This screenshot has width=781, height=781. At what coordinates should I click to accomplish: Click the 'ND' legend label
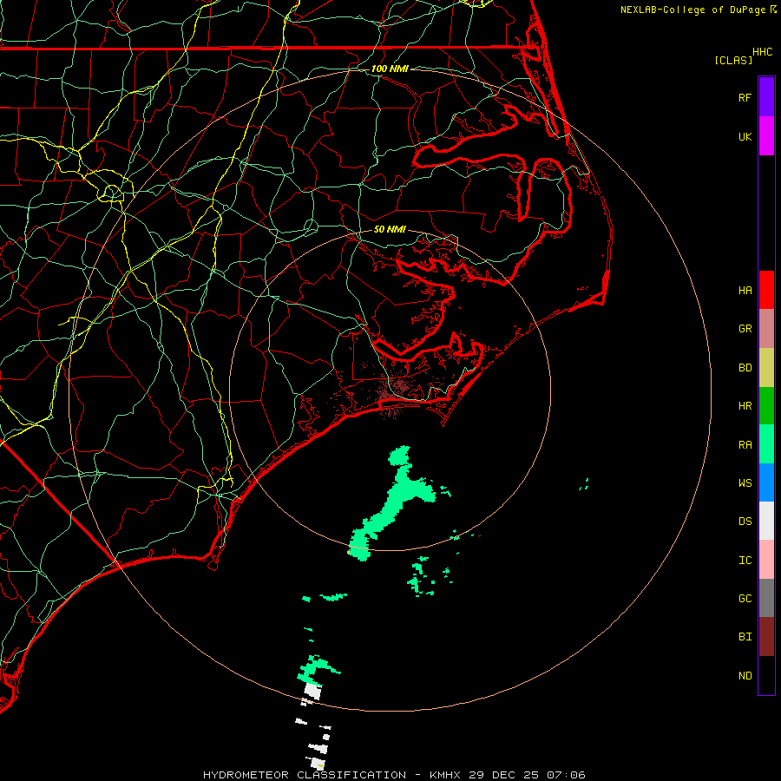pos(745,676)
